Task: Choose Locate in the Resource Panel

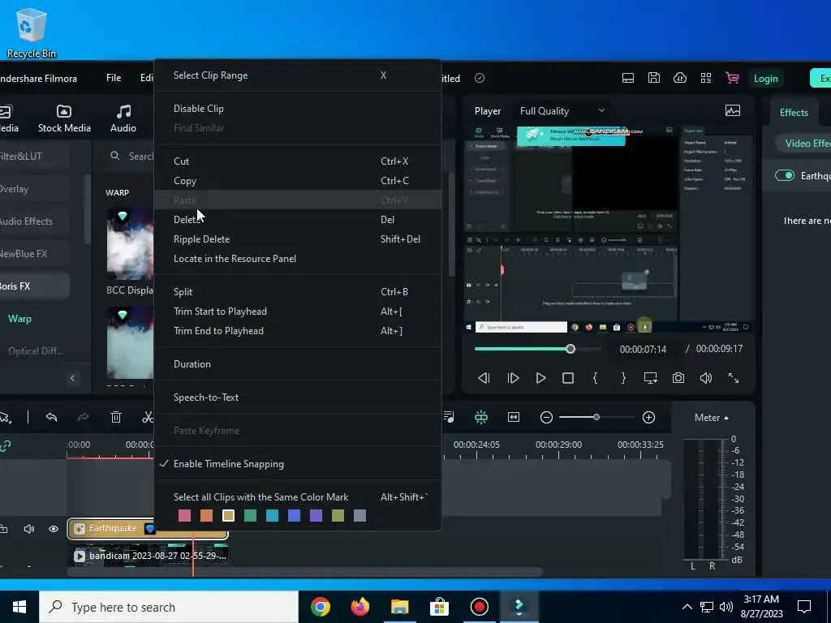Action: pyautogui.click(x=298, y=259)
